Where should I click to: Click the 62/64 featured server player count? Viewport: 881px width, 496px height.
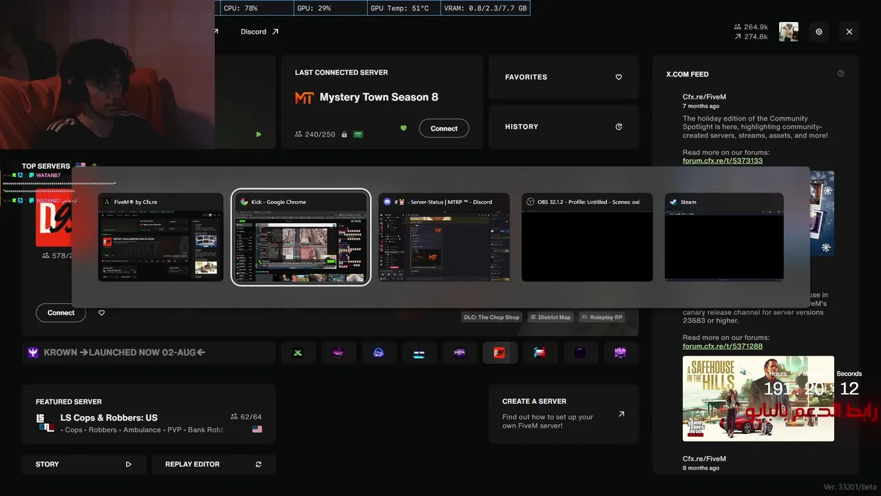point(246,417)
